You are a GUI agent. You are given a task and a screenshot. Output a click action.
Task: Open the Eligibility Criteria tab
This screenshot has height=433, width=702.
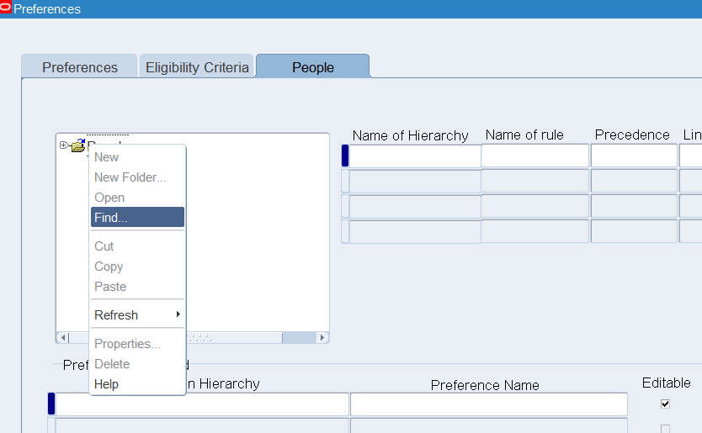197,66
